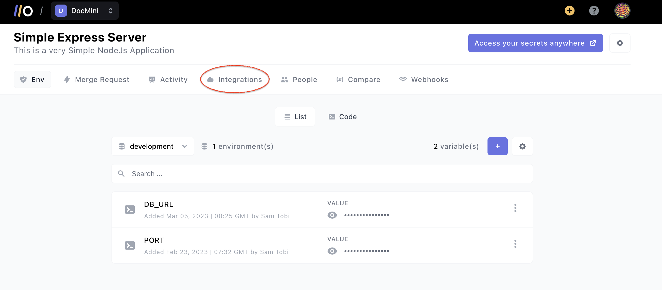The height and width of the screenshot is (290, 662).
Task: Open the help question mark icon
Action: [x=594, y=11]
